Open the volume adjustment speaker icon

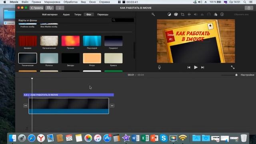coord(196,14)
